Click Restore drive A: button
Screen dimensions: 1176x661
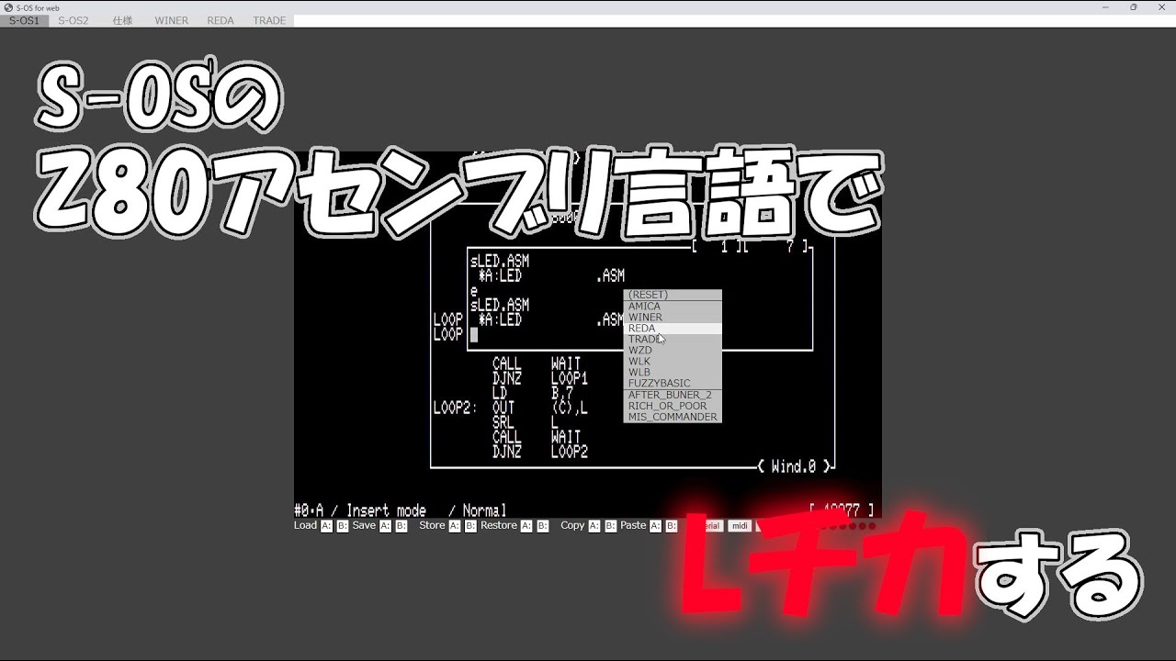point(526,526)
